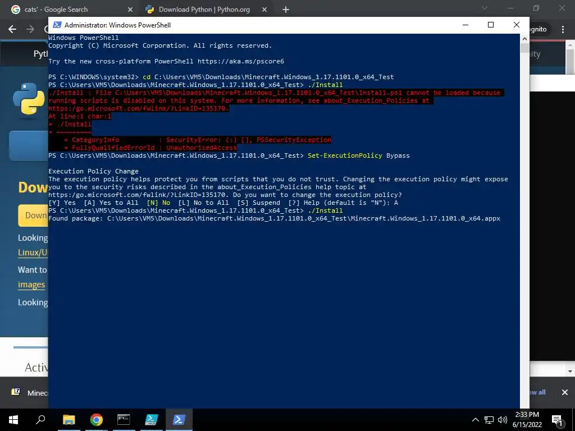Viewport: 575px width, 431px height.
Task: Open a new Chrome tab
Action: click(286, 10)
